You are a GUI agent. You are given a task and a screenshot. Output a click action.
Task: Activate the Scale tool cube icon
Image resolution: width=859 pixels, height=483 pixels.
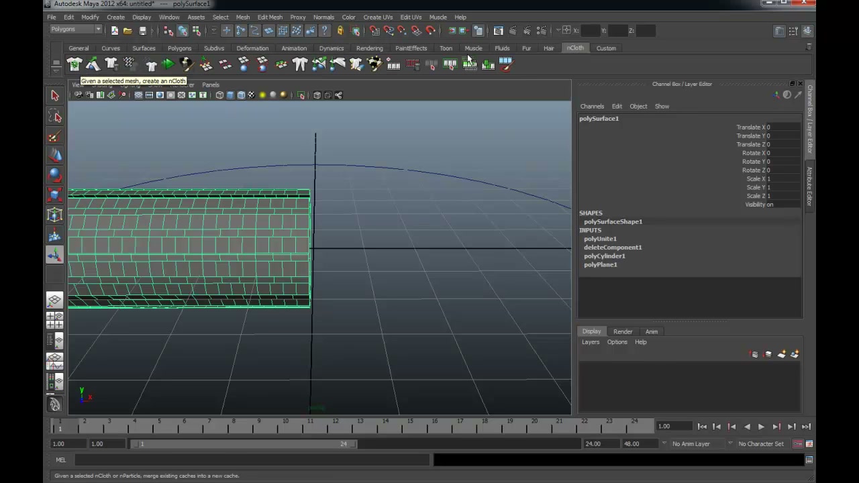click(55, 195)
